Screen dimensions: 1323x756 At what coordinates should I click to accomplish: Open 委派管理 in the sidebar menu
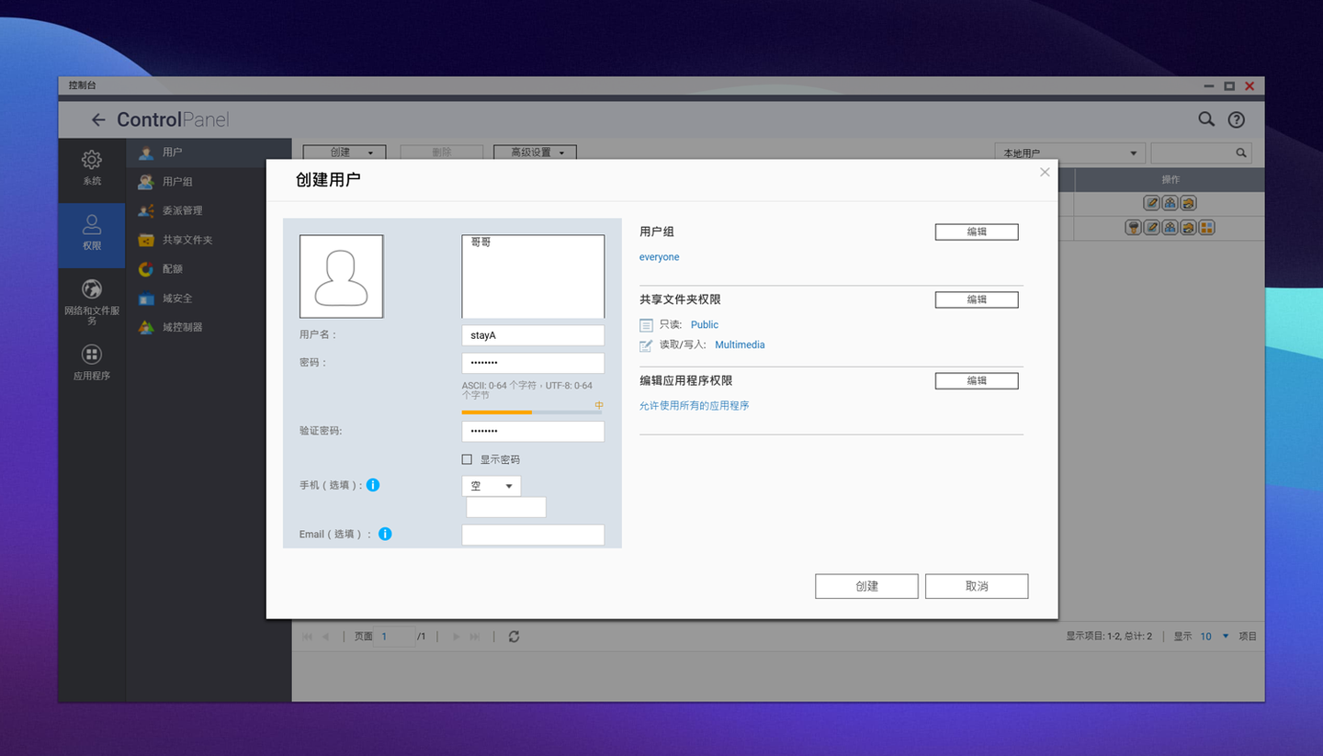pos(209,210)
